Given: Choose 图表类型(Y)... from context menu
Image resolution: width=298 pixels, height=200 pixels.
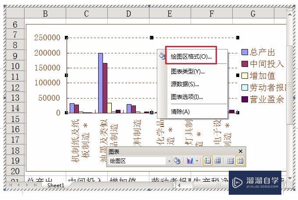Looking at the screenshot, I should click(188, 71).
